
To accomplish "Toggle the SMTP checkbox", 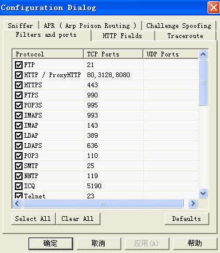I will click(x=18, y=166).
